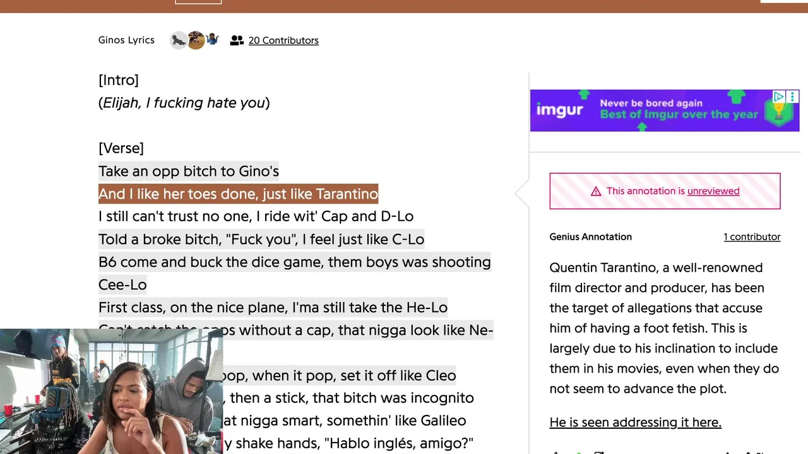
Task: Click the shrugging person emoji avatar
Action: pos(212,40)
